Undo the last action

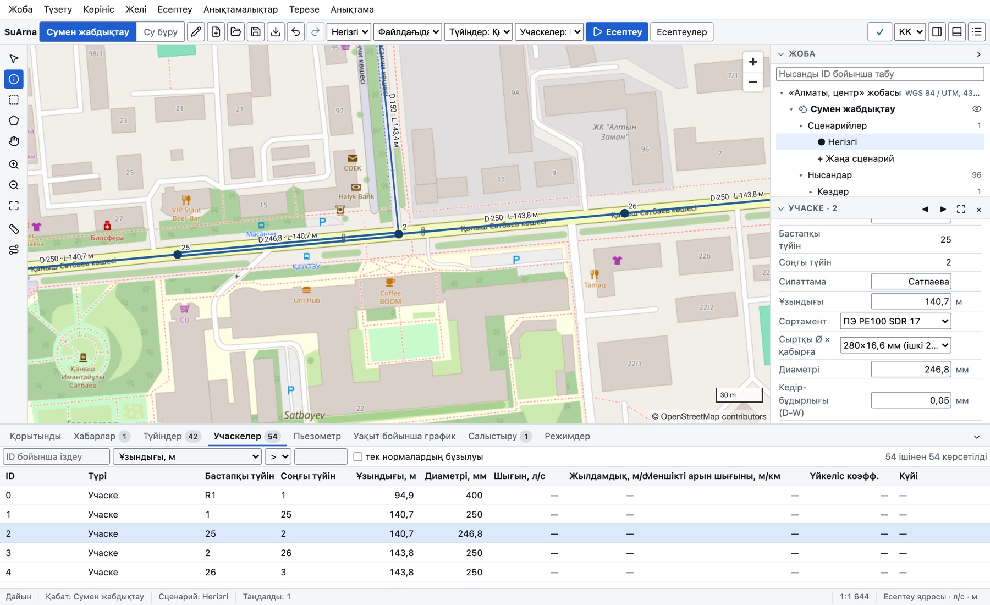point(296,32)
